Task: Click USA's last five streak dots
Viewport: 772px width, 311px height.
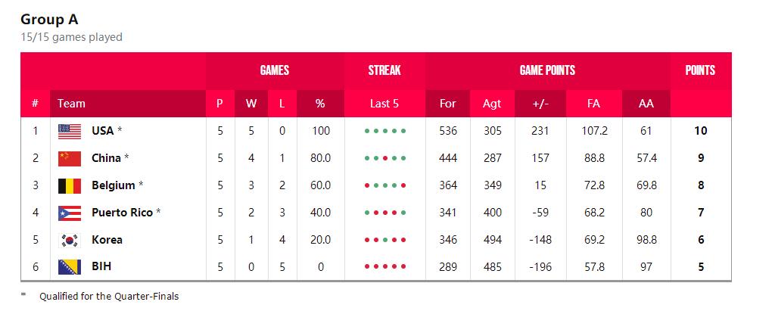Action: (384, 131)
